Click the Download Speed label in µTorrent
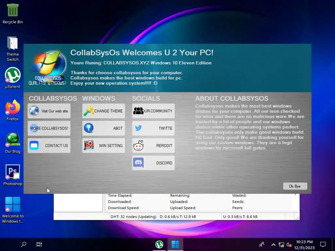 coord(123,208)
